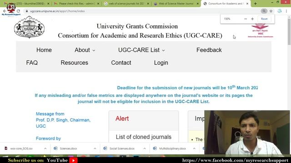Open List of cloned journals
Image resolution: width=291 pixels, height=163 pixels.
click(x=144, y=137)
